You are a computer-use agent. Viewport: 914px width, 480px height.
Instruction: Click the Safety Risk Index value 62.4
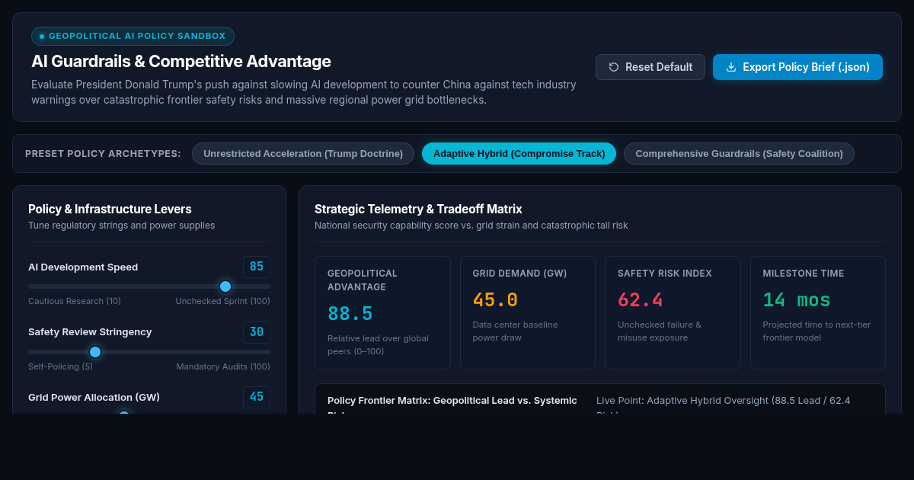tap(641, 300)
